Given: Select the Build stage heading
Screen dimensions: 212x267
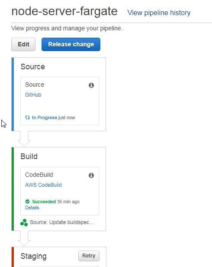Looking at the screenshot, I should pyautogui.click(x=29, y=156).
